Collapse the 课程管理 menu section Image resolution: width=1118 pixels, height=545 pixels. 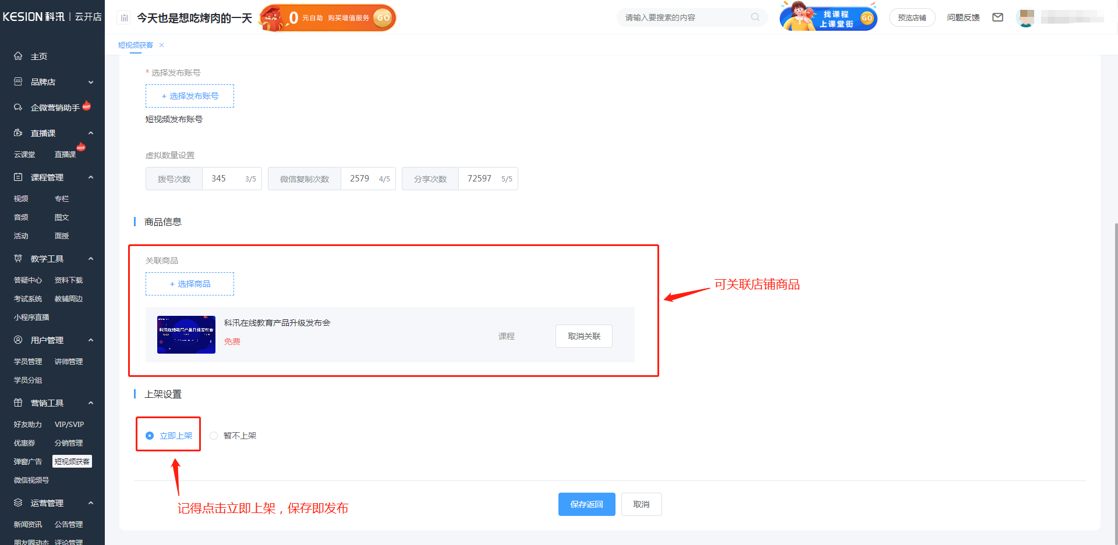pos(91,177)
